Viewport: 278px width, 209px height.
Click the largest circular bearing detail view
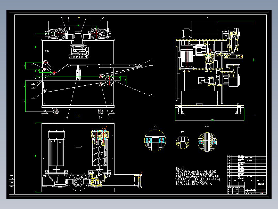[x=155, y=140]
